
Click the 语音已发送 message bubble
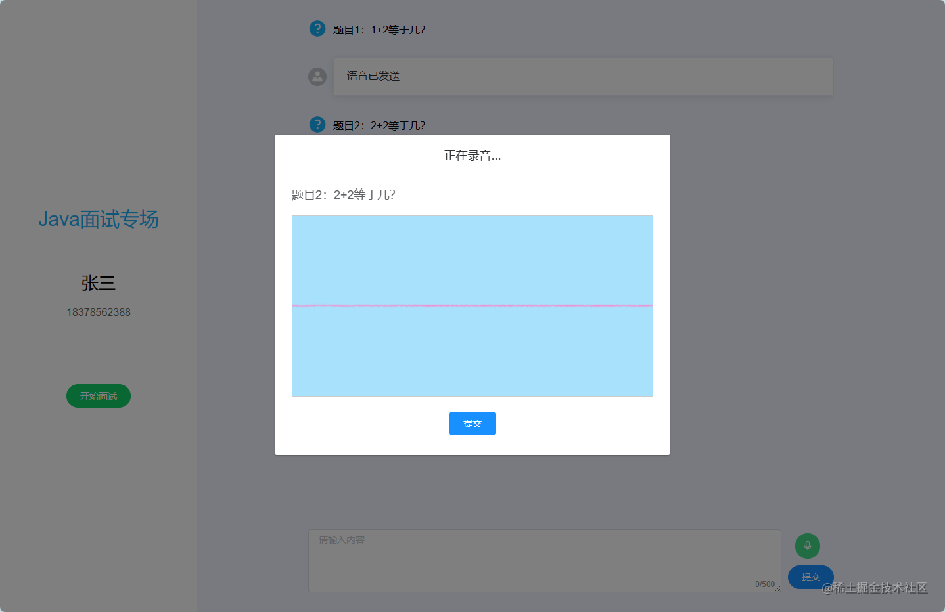pyautogui.click(x=583, y=77)
